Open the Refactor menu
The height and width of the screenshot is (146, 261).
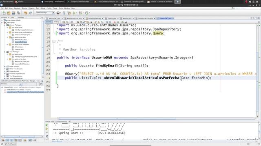point(31,8)
